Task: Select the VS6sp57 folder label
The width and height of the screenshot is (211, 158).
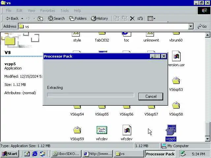Action: (151, 114)
